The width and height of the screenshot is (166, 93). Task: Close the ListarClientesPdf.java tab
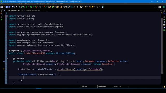tap(22, 10)
